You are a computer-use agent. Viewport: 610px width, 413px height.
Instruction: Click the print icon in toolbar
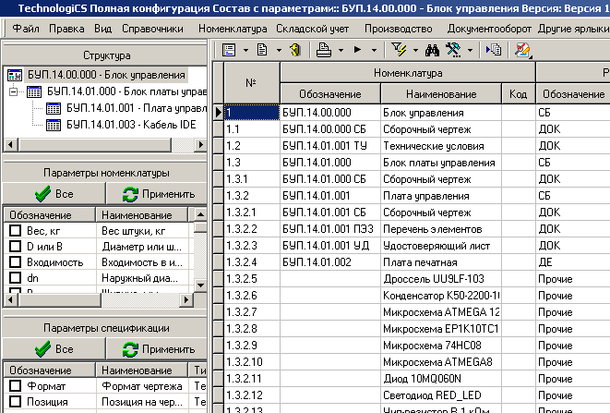point(323,49)
